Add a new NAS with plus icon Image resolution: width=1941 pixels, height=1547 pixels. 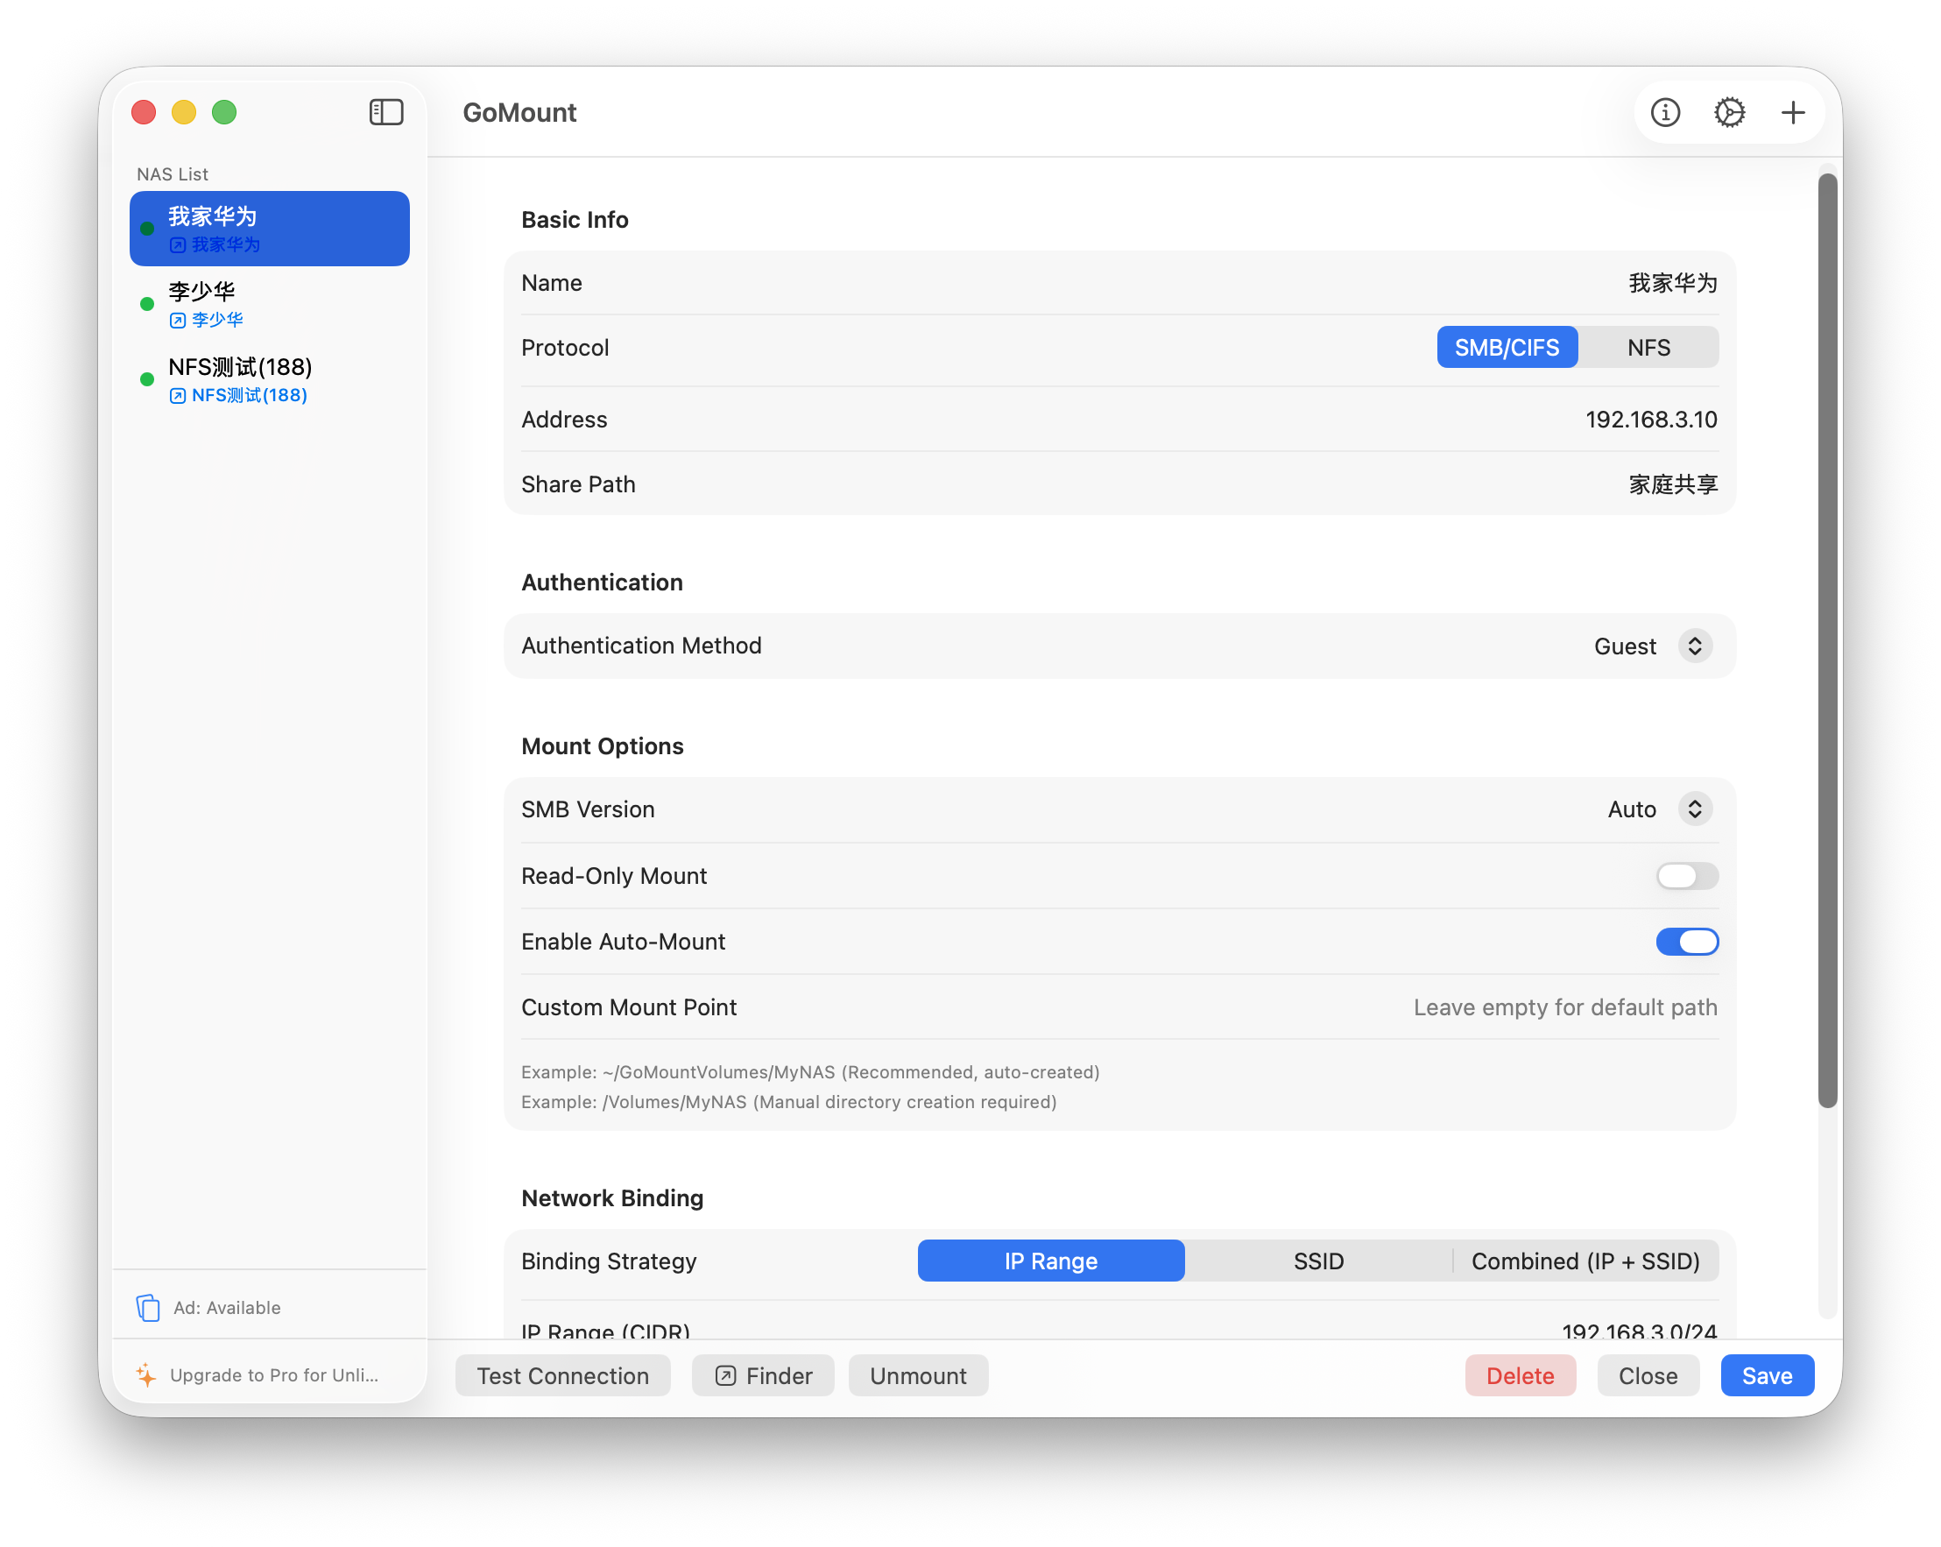(x=1792, y=112)
